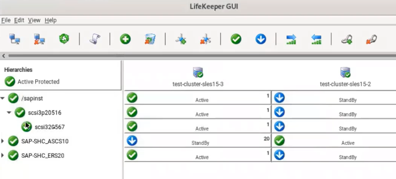Click the Active Protected status text
This screenshot has width=396, height=179.
(x=38, y=82)
